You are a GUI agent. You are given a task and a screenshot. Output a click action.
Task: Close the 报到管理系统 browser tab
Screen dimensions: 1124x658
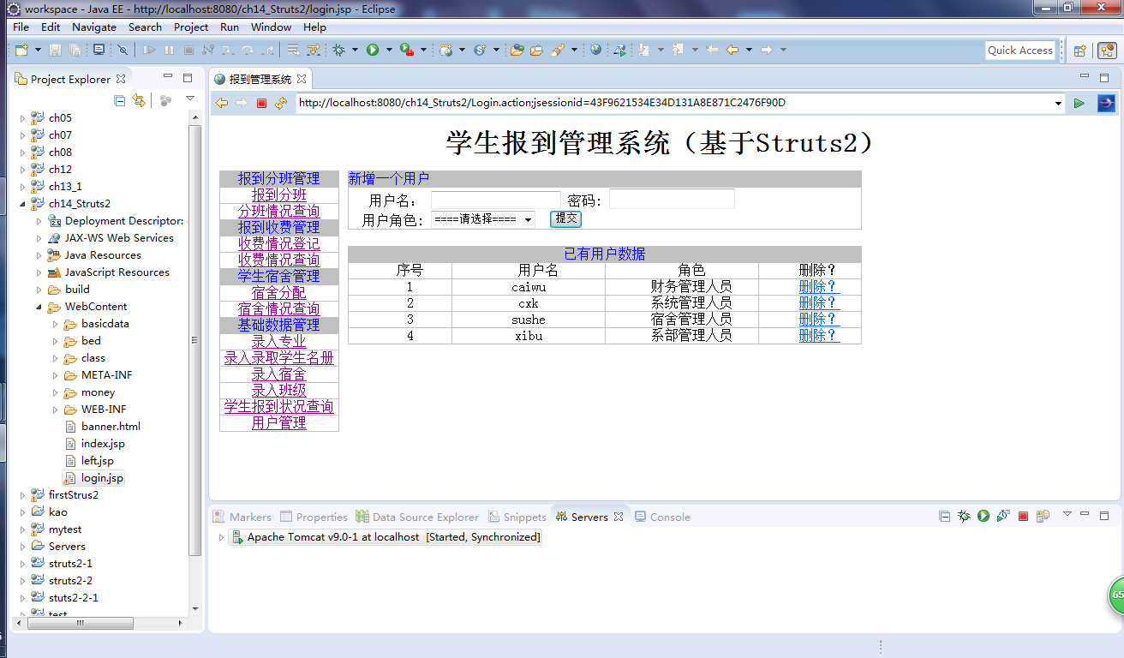(302, 79)
